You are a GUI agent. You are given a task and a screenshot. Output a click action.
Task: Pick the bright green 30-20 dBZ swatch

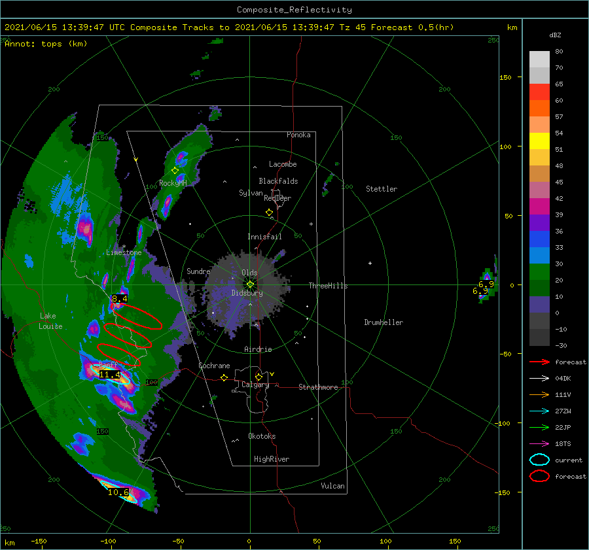[539, 272]
